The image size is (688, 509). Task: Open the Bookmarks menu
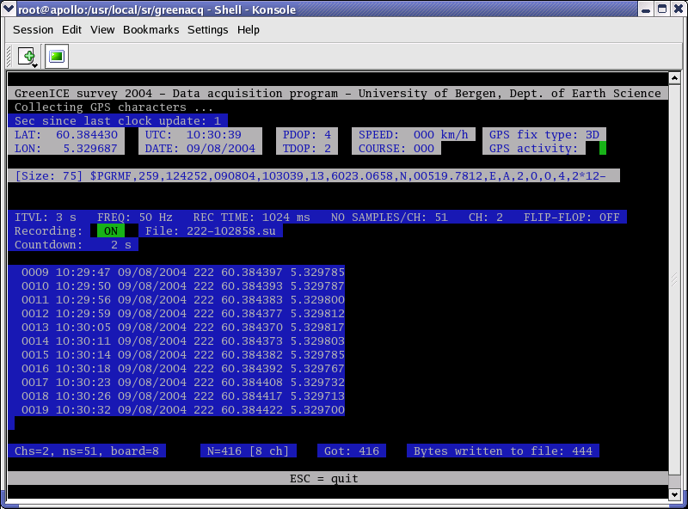150,29
